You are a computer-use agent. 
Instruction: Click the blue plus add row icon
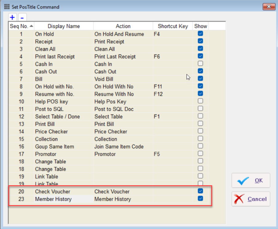13,17
